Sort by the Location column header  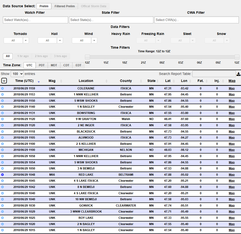coord(86,81)
